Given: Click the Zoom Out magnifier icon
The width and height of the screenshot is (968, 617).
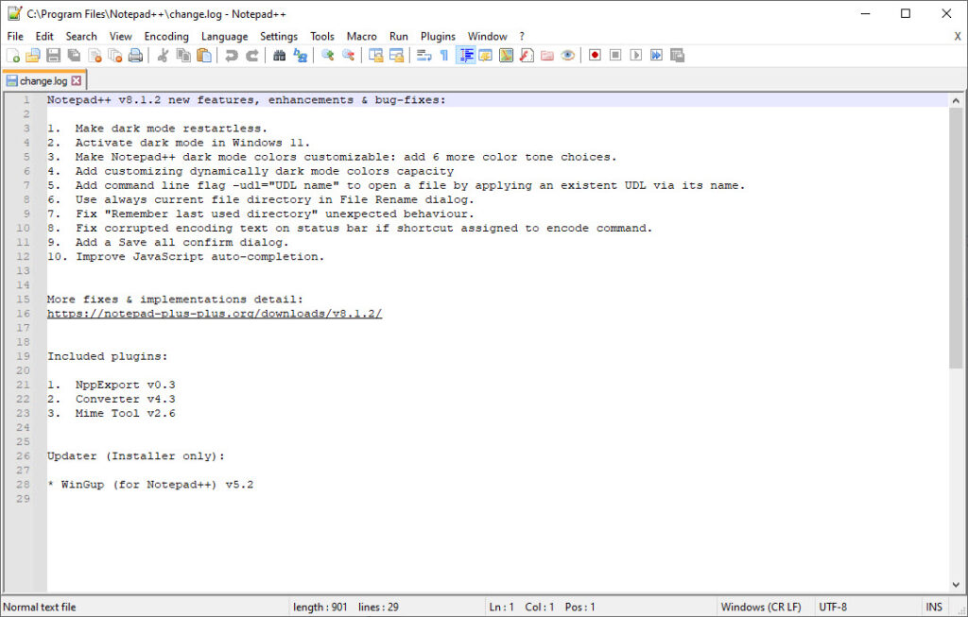Looking at the screenshot, I should pyautogui.click(x=348, y=56).
